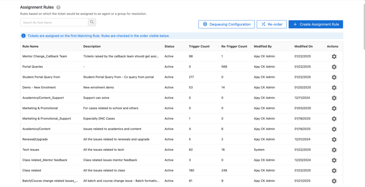Click Modified On date 12/31/2024
Screen dimensions: 365x187
tap(303, 139)
